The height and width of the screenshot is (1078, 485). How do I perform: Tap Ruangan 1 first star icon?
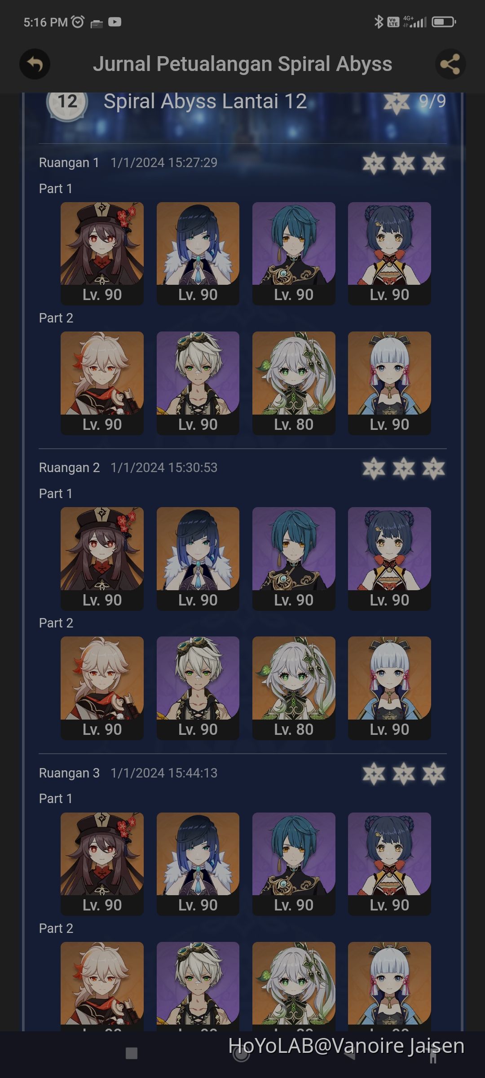tap(374, 163)
